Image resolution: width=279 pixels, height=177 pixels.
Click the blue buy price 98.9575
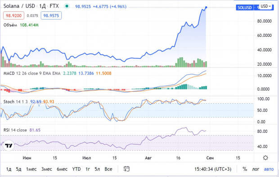coord(51,16)
